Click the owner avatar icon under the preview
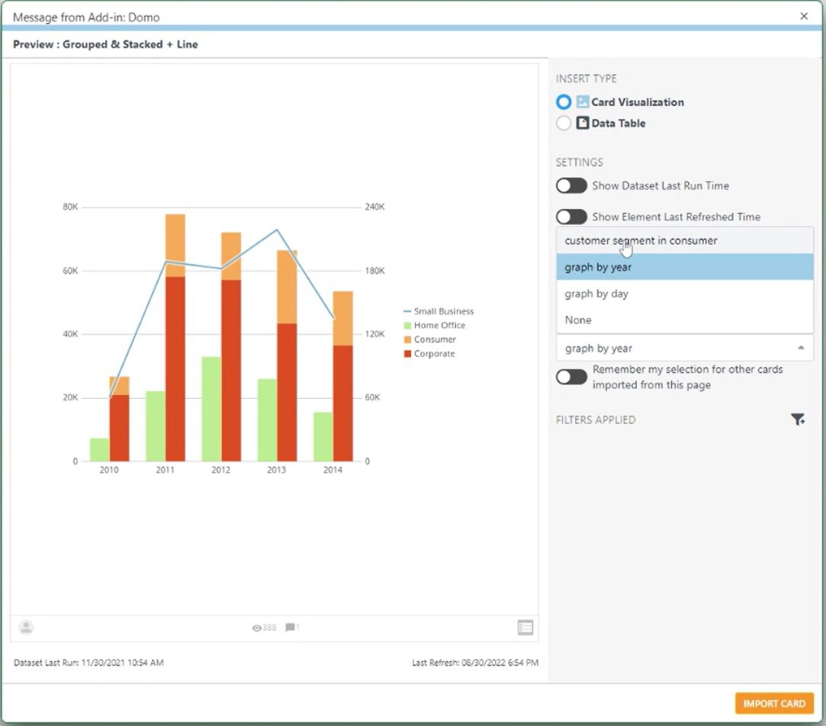826x726 pixels. pos(26,627)
